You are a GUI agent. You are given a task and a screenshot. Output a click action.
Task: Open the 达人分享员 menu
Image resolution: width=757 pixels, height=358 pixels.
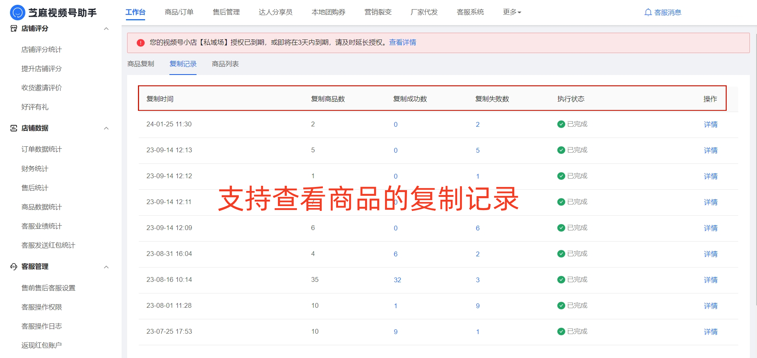pyautogui.click(x=275, y=12)
